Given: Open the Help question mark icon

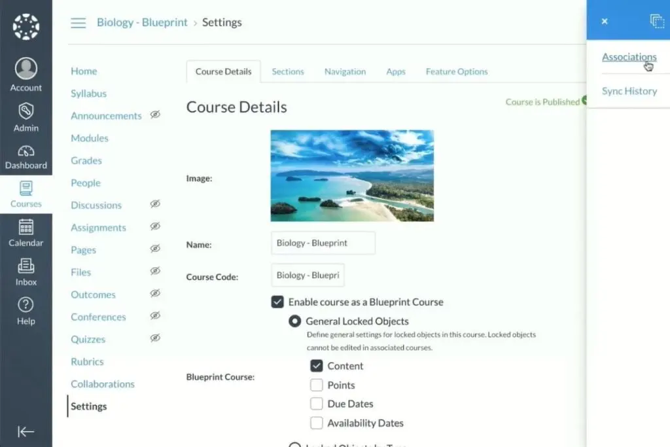Looking at the screenshot, I should 26,305.
